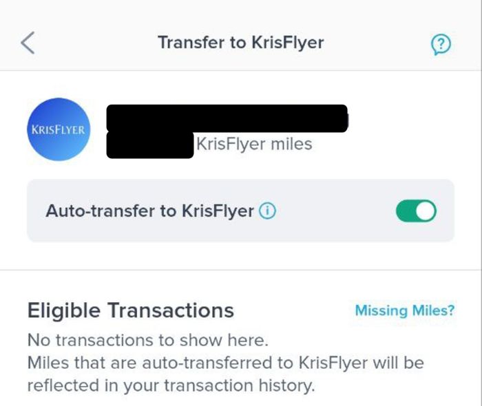The width and height of the screenshot is (482, 406).
Task: Click the Transfer to KrisFlyer page title
Action: click(240, 43)
